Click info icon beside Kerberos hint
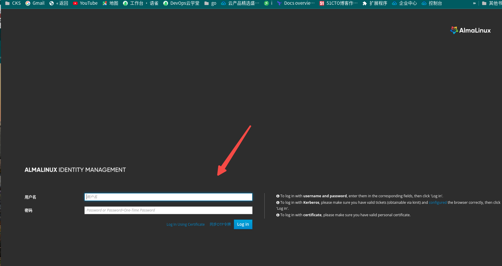Screen dimensions: 502x266 pos(278,203)
